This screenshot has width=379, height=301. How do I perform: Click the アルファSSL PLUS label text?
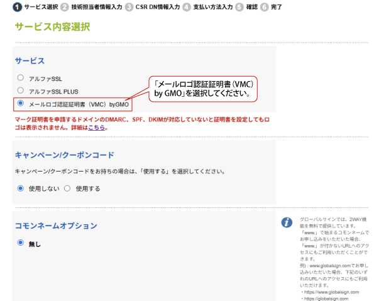pyautogui.click(x=53, y=92)
